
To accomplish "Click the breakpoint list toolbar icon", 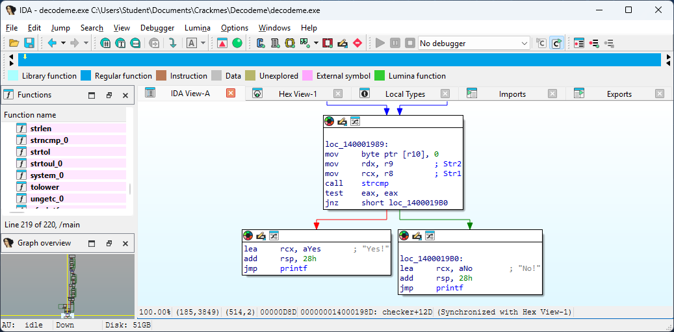I will click(578, 44).
